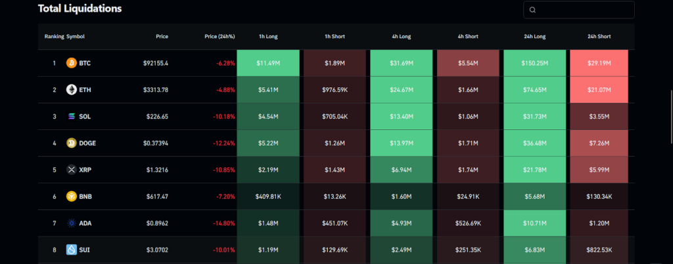The image size is (673, 264).
Task: Sort by 4h Long column header
Action: (x=402, y=37)
